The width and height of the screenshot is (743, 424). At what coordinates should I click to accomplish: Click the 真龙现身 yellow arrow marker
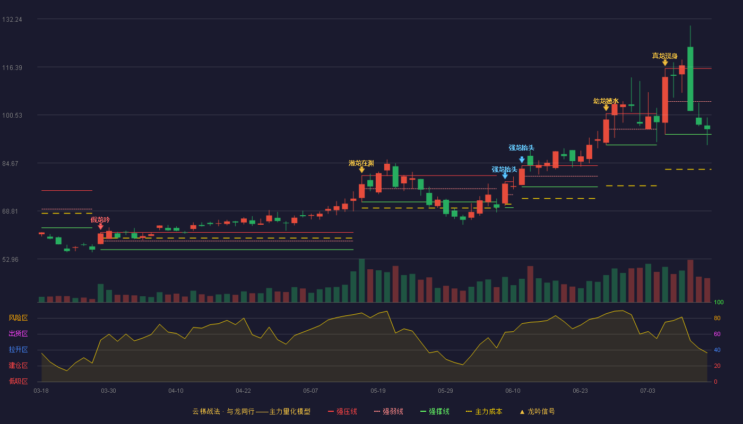click(665, 63)
